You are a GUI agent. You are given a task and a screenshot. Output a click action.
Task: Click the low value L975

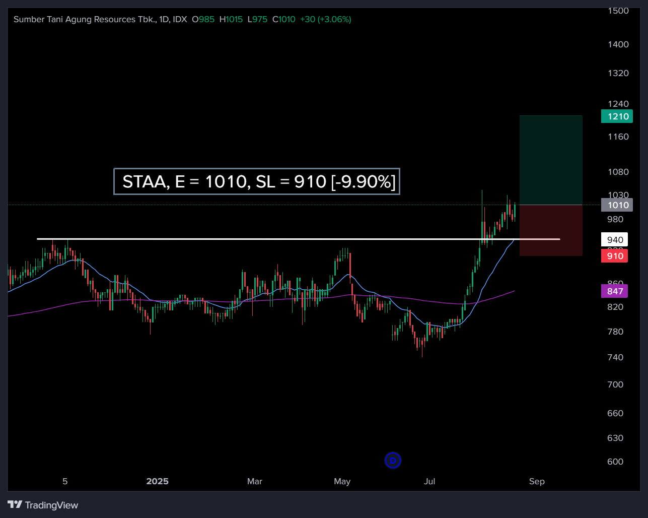[257, 19]
